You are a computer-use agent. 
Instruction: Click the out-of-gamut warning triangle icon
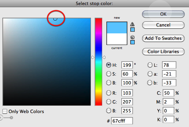point(132,24)
